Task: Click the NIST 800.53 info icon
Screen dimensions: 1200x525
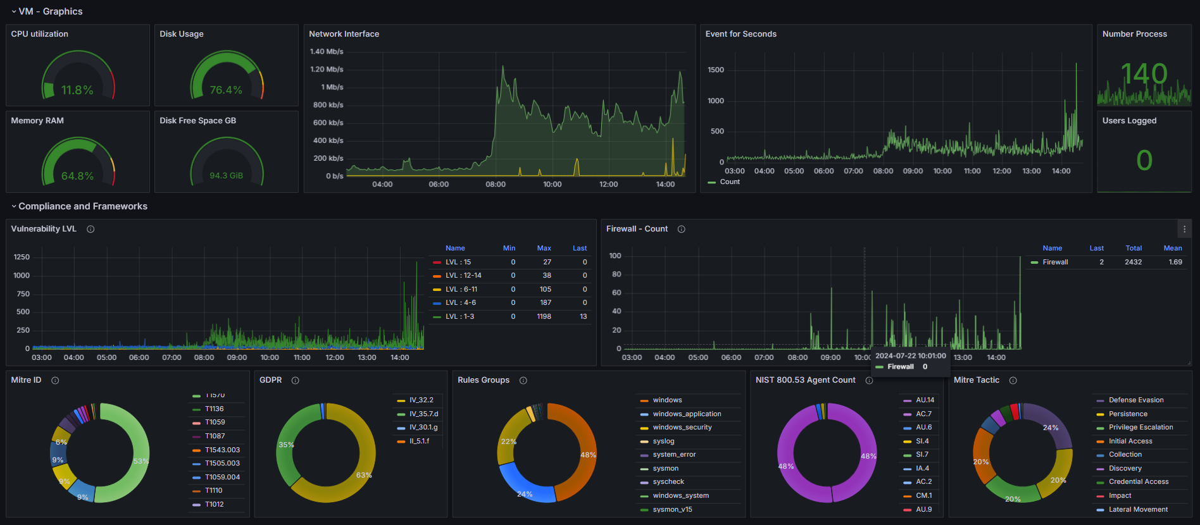Action: coord(869,380)
